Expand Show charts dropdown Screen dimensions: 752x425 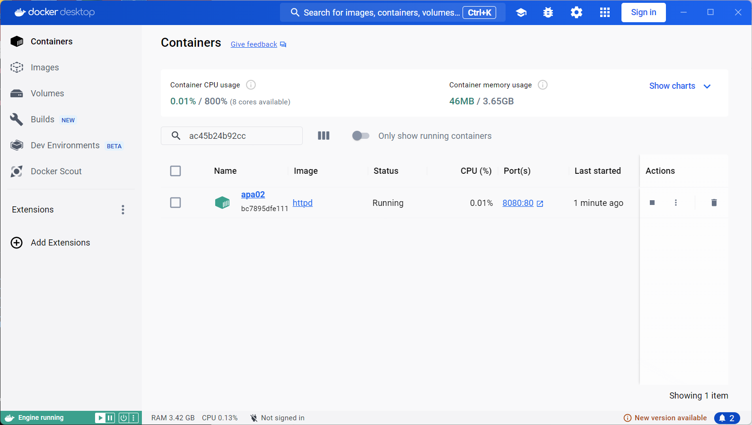click(x=680, y=86)
